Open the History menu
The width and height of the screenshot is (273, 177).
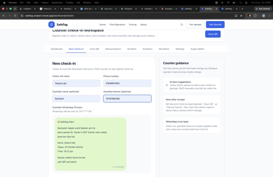tap(45, 3)
